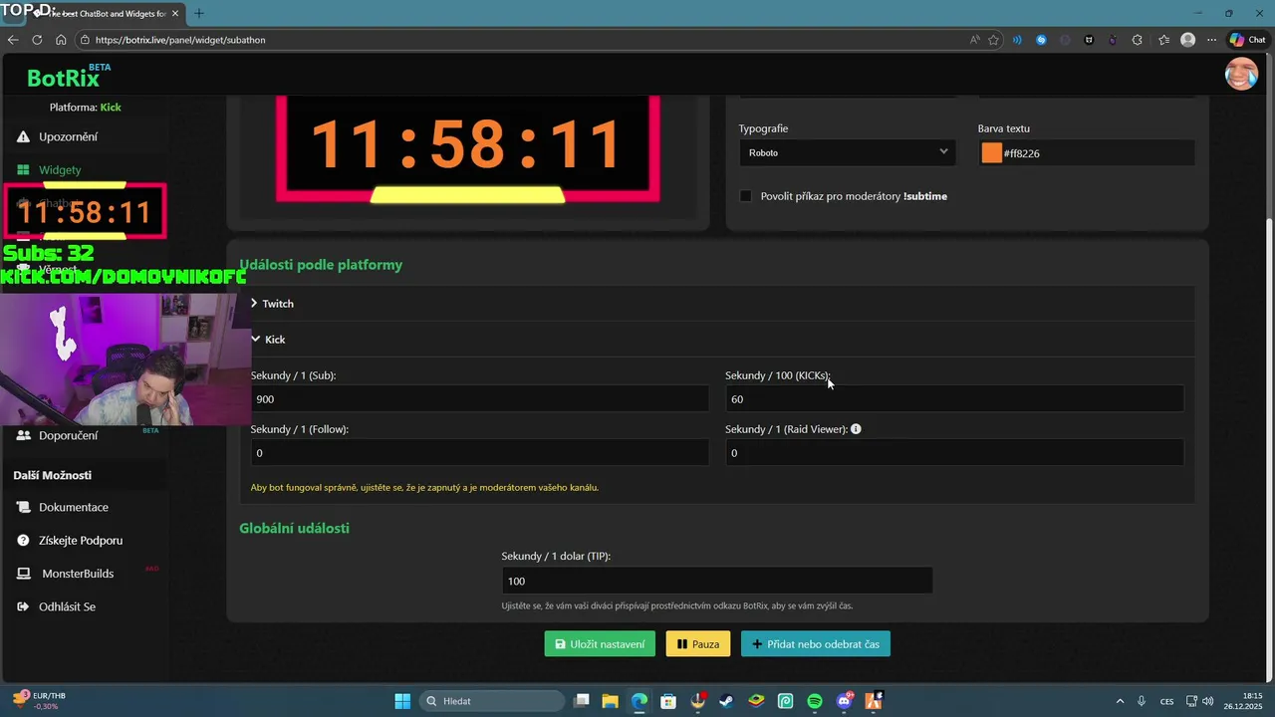
Task: Click the Shazam extension icon
Action: 1042,40
